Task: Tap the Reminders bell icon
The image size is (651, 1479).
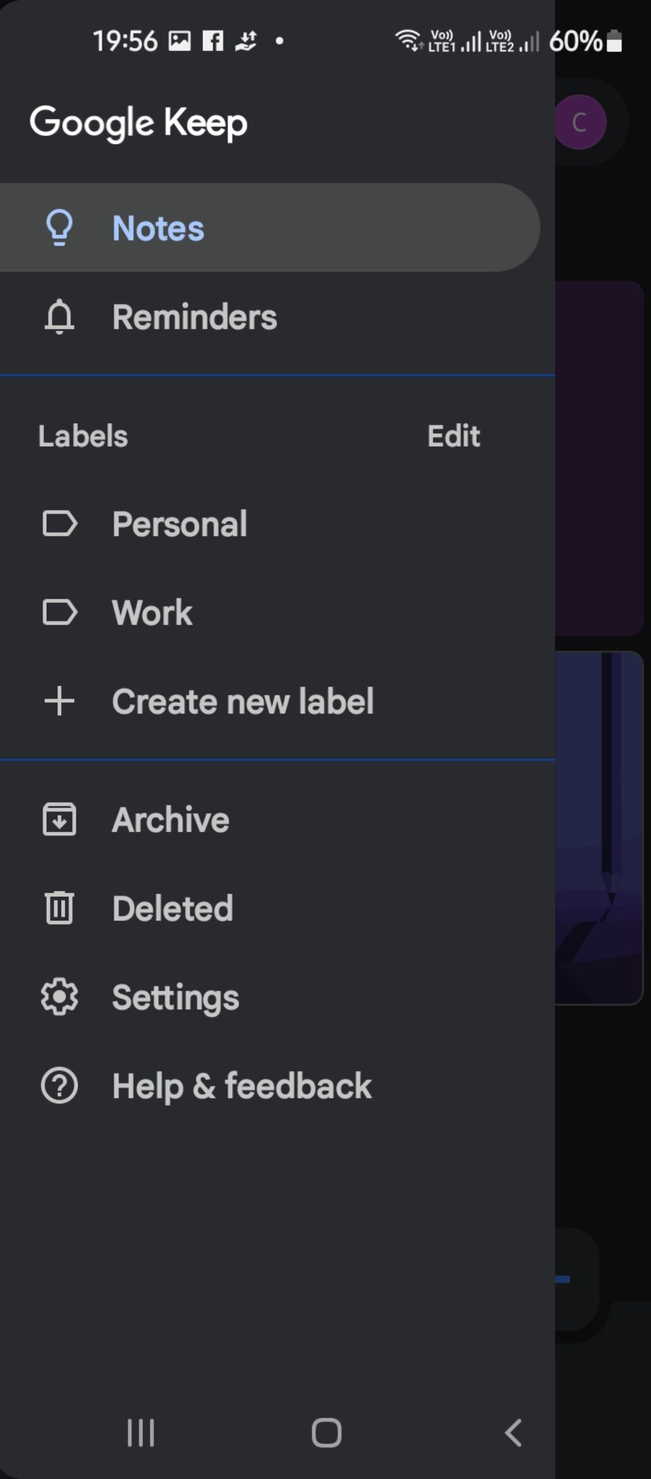Action: pyautogui.click(x=59, y=317)
